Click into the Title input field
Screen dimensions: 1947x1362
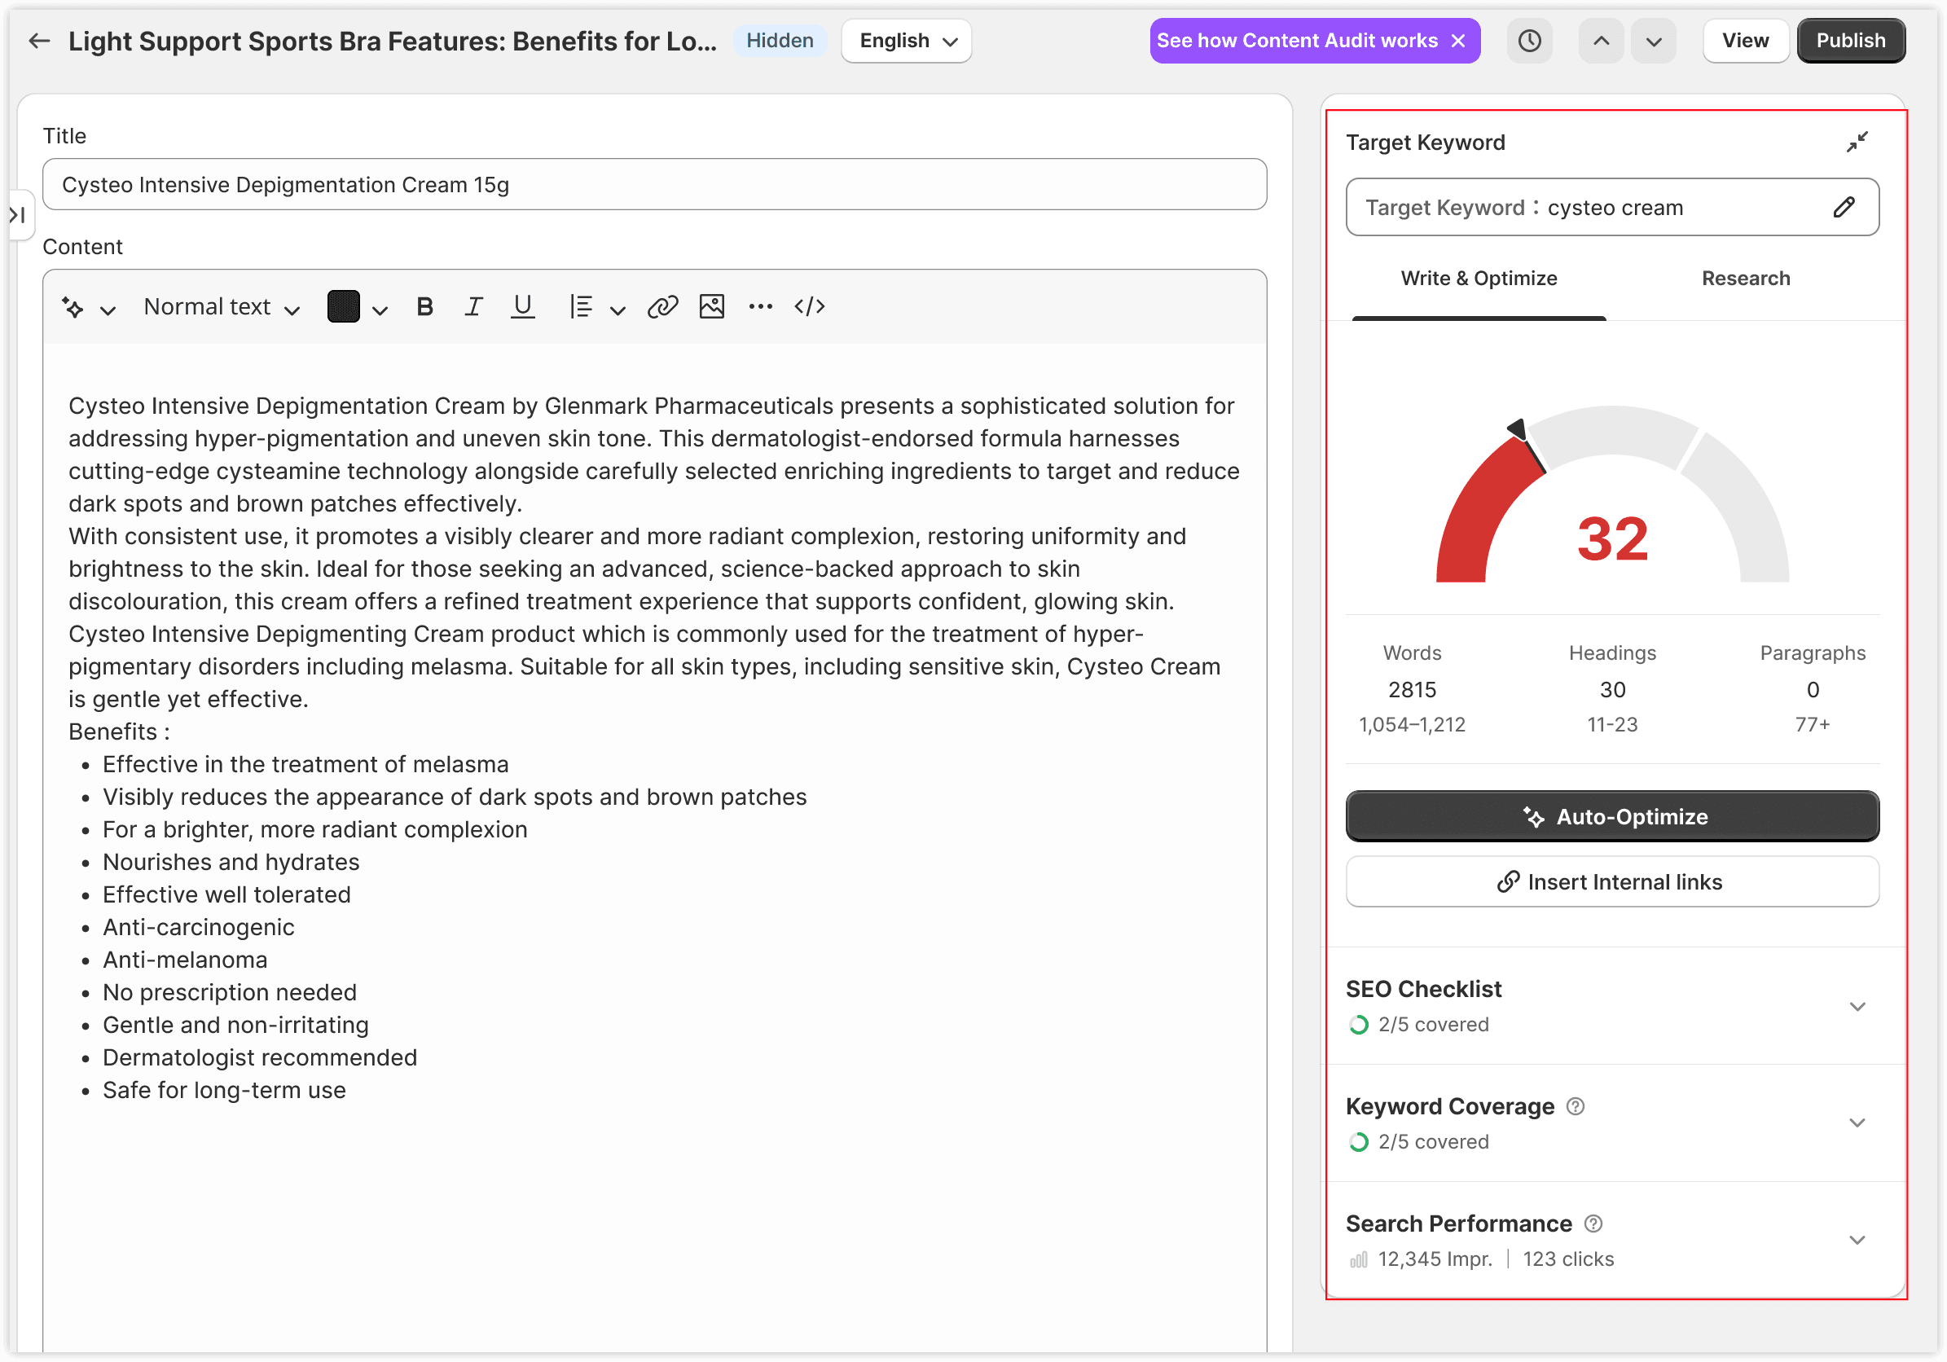click(654, 184)
